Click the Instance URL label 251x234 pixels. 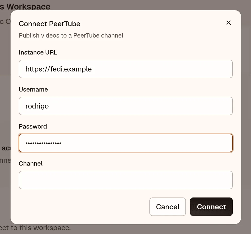38,52
